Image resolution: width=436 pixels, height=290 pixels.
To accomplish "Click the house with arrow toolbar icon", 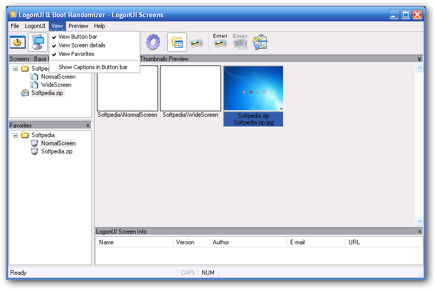I will (260, 42).
